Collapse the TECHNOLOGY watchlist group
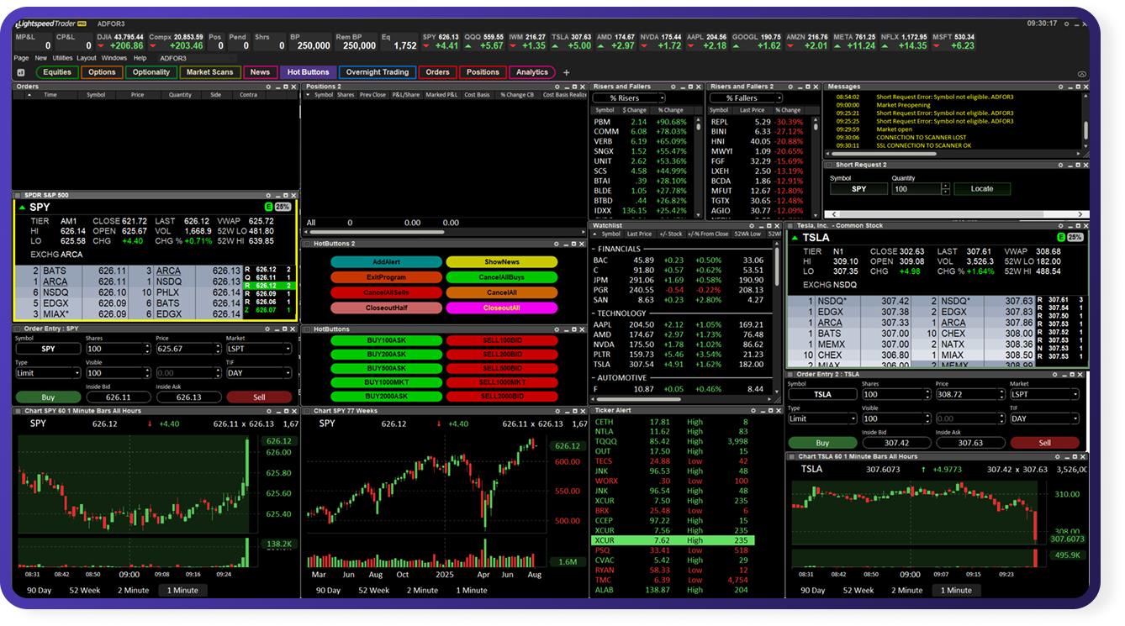Viewport: 1125px width, 626px height. pos(594,313)
